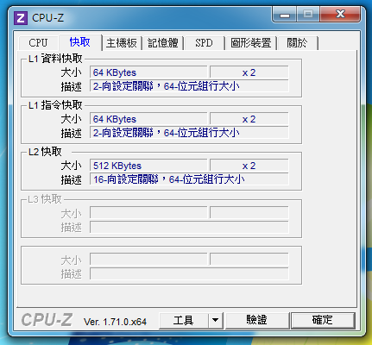Viewport: 372px width, 345px height.
Task: Click the disabled maximize button in title bar
Action: [x=308, y=15]
